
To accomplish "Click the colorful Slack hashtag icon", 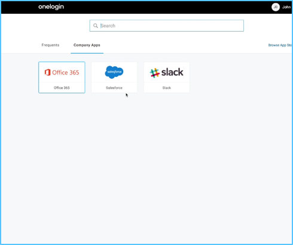I will [155, 73].
